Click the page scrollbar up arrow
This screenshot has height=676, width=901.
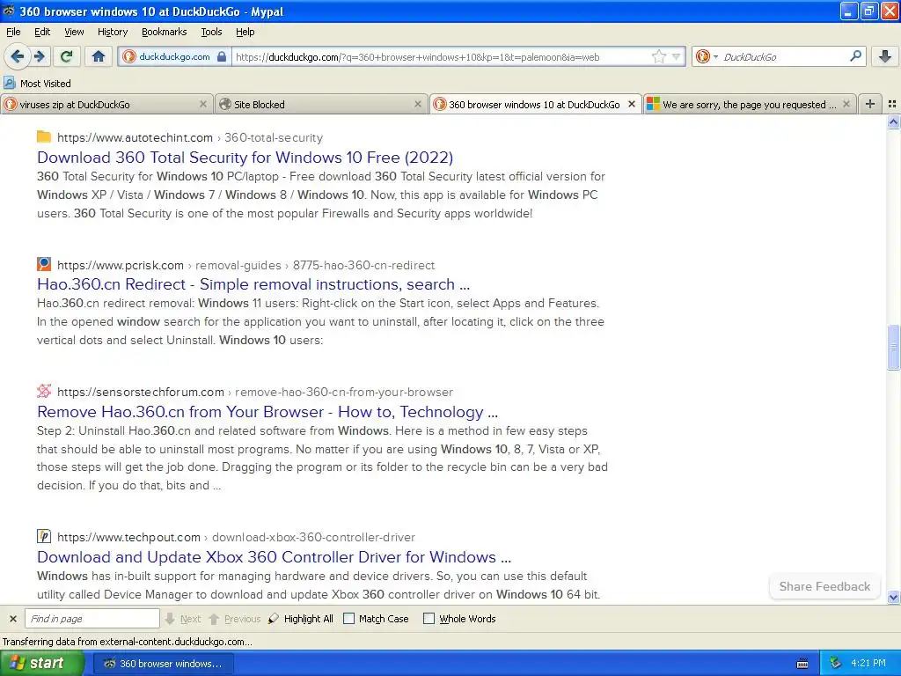point(893,121)
